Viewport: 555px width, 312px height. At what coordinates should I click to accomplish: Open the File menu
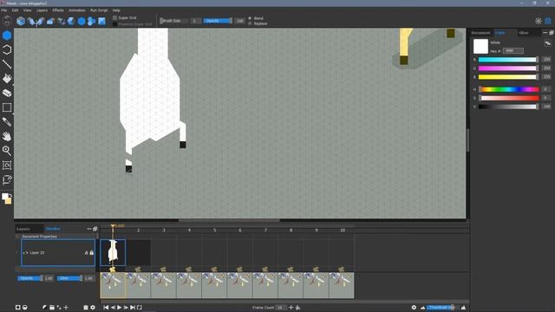(4, 10)
